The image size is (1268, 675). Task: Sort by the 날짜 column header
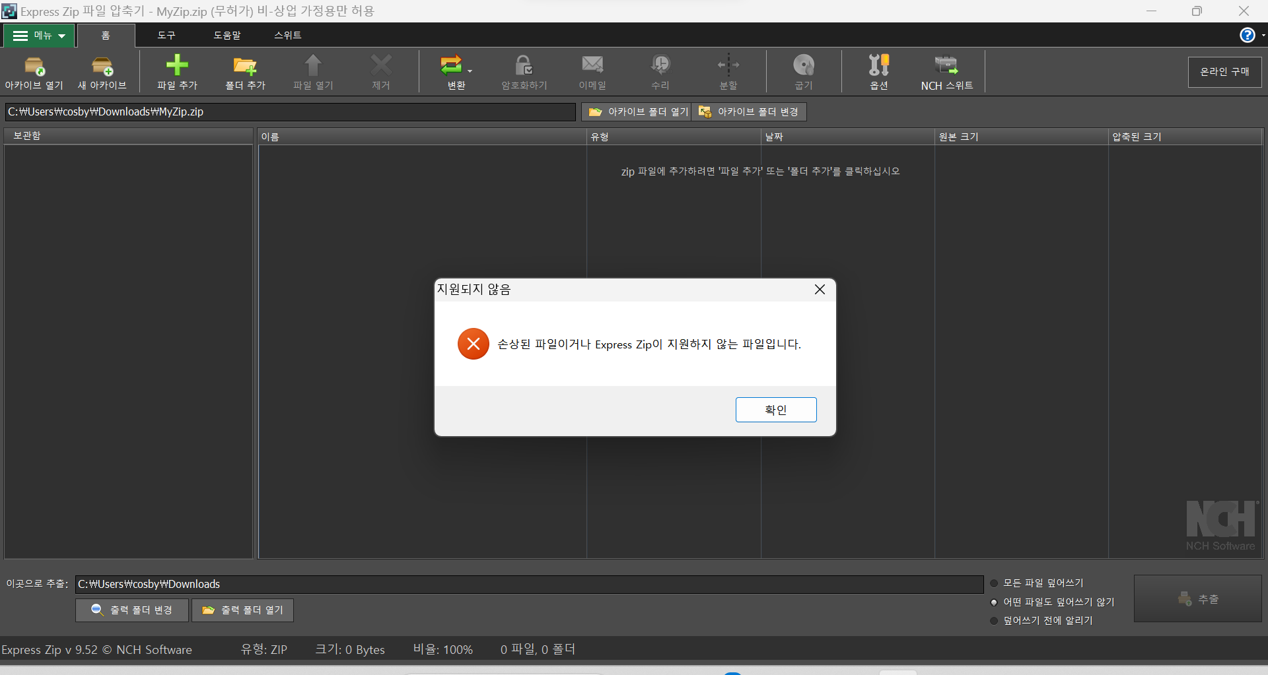tap(848, 137)
